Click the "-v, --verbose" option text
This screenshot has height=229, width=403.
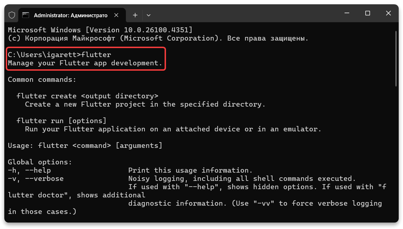point(36,178)
